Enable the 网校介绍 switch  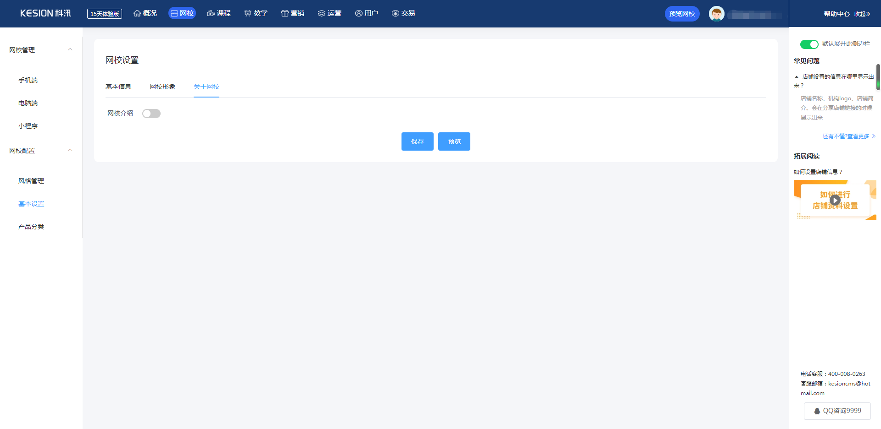[151, 114]
